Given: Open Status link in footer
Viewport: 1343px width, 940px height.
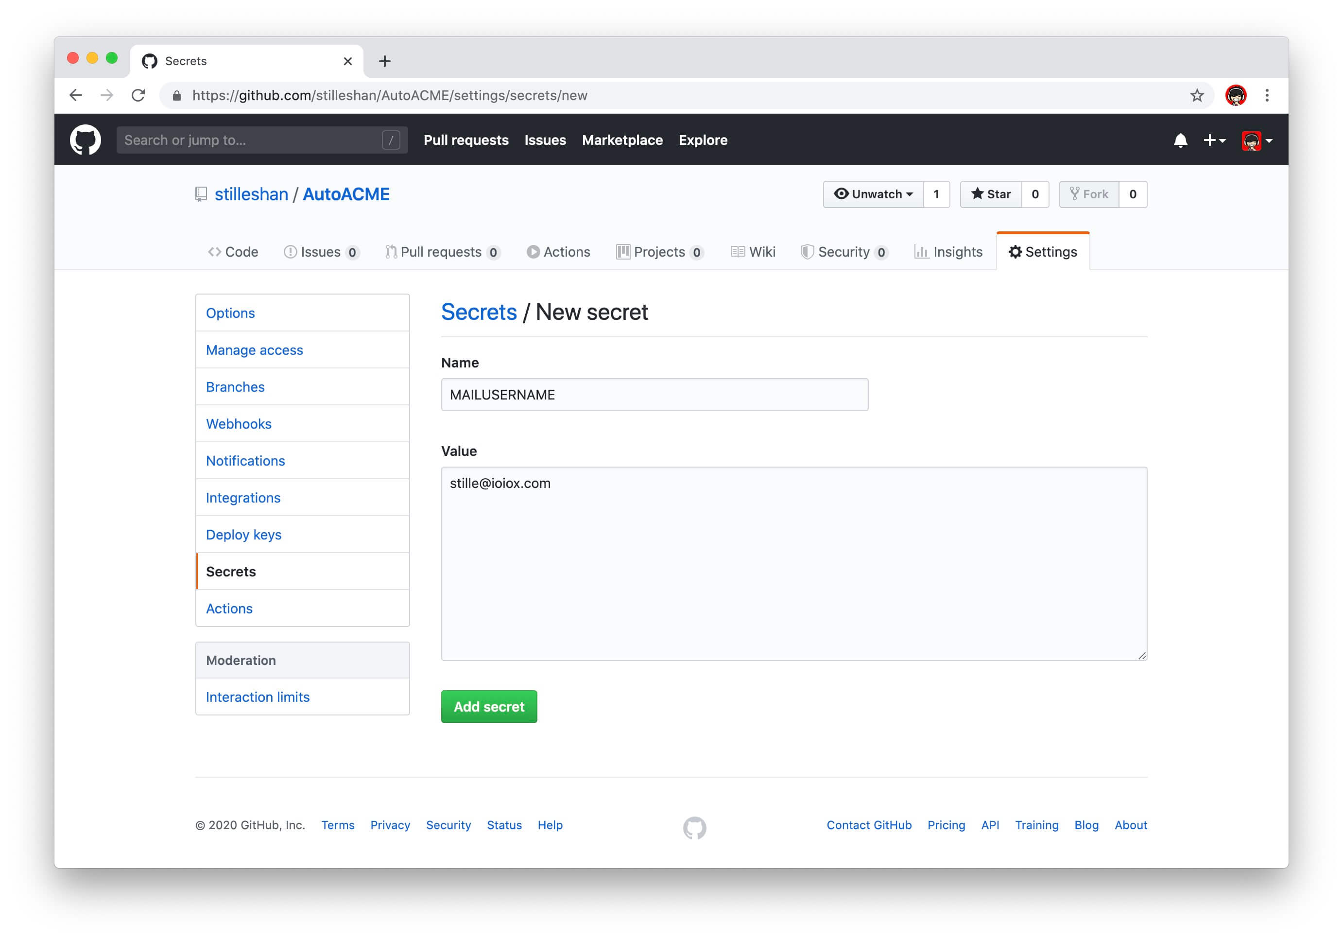Looking at the screenshot, I should pyautogui.click(x=504, y=825).
